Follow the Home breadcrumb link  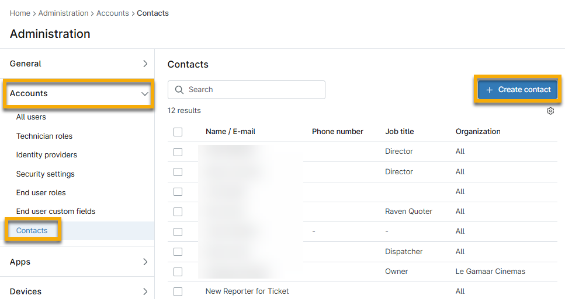[x=20, y=13]
